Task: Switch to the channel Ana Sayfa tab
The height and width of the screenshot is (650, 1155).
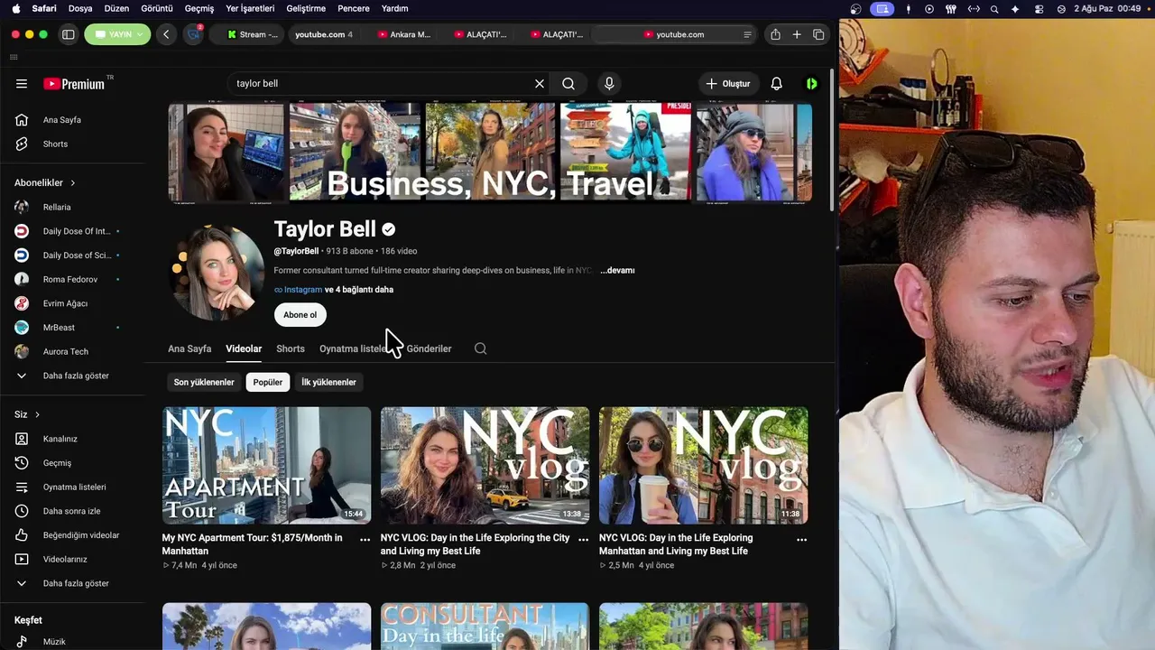Action: pyautogui.click(x=189, y=348)
